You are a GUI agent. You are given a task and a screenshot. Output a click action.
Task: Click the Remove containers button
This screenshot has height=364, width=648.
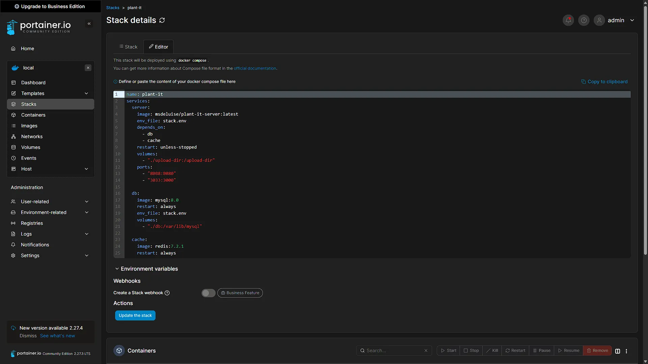tap(597, 351)
